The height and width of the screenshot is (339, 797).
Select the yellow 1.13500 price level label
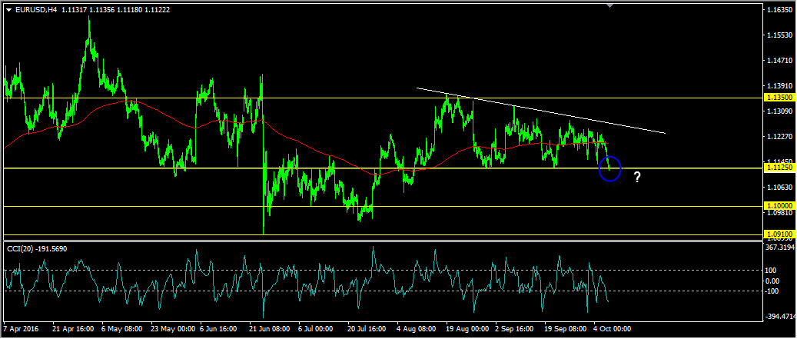(x=779, y=98)
